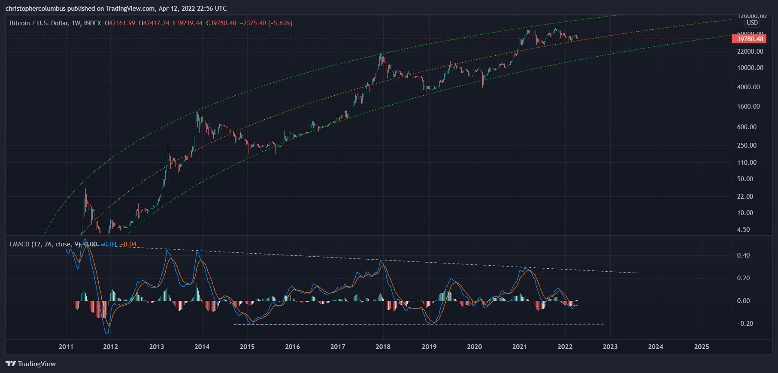
Task: Click the 0.40 label on LMACD axis
Action: pyautogui.click(x=743, y=255)
